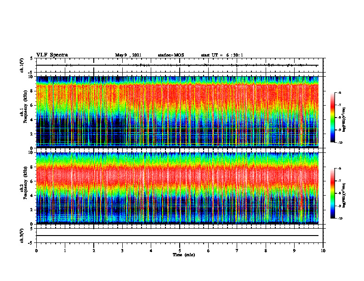Select the date text 'May 9 , 2021'
This screenshot has height=281, width=364.
click(x=128, y=55)
